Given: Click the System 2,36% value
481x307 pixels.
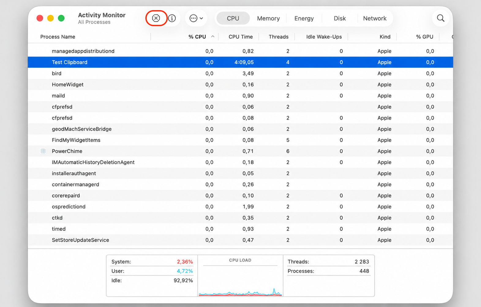Looking at the screenshot, I should [185, 262].
